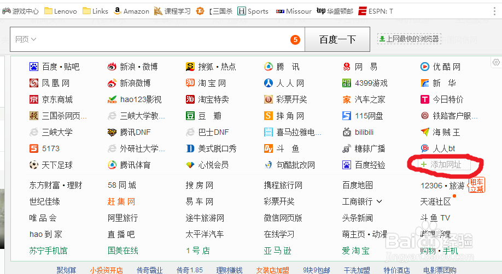Click the 百度·贴吧 paw icon
502x274 pixels.
34,67
